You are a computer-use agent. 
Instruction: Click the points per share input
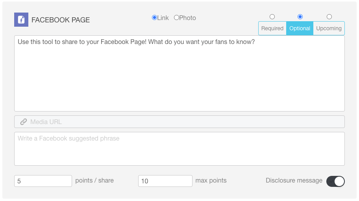[43, 181]
